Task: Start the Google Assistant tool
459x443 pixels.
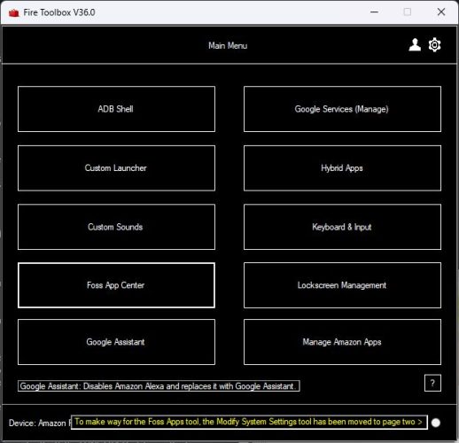Action: click(x=116, y=342)
